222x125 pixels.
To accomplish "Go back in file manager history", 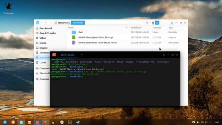I will [46, 23].
